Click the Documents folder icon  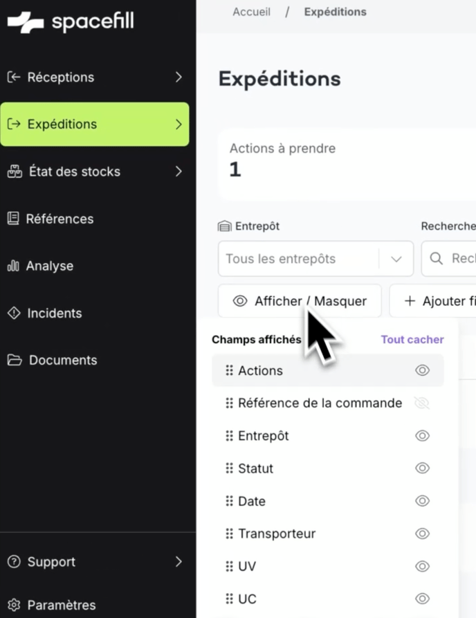[14, 360]
